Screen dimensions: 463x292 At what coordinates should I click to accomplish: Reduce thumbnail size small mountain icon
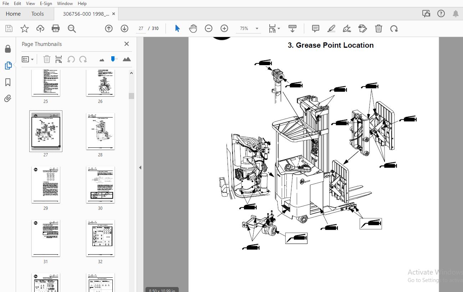[x=102, y=60]
